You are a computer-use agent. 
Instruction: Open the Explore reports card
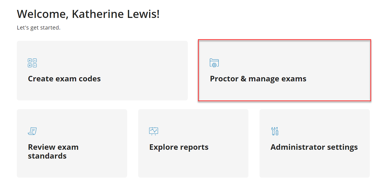pos(193,143)
